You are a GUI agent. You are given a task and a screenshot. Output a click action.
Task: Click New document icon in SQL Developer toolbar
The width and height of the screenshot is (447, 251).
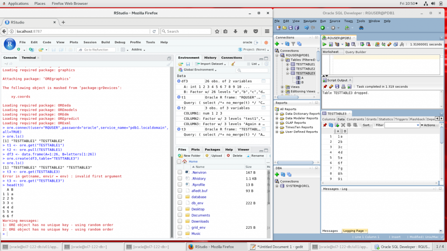click(x=278, y=28)
